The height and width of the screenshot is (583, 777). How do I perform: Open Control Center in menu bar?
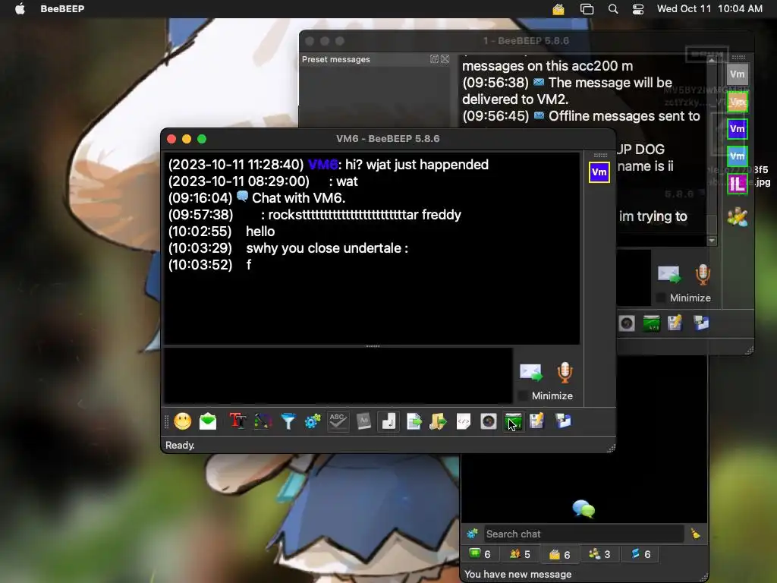point(638,9)
